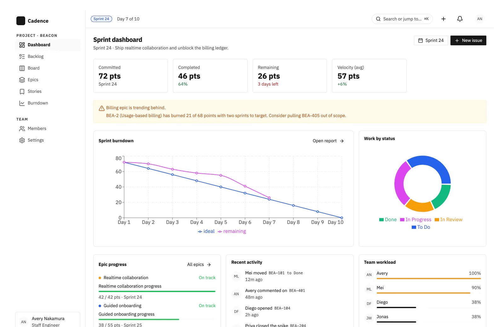
Task: Click Realtime collaboration epic title
Action: [126, 278]
